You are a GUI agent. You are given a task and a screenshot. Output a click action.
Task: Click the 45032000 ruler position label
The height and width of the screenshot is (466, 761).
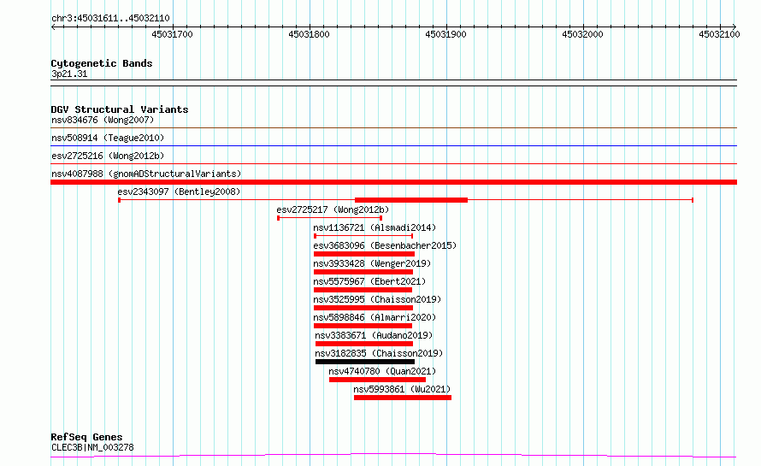(582, 34)
